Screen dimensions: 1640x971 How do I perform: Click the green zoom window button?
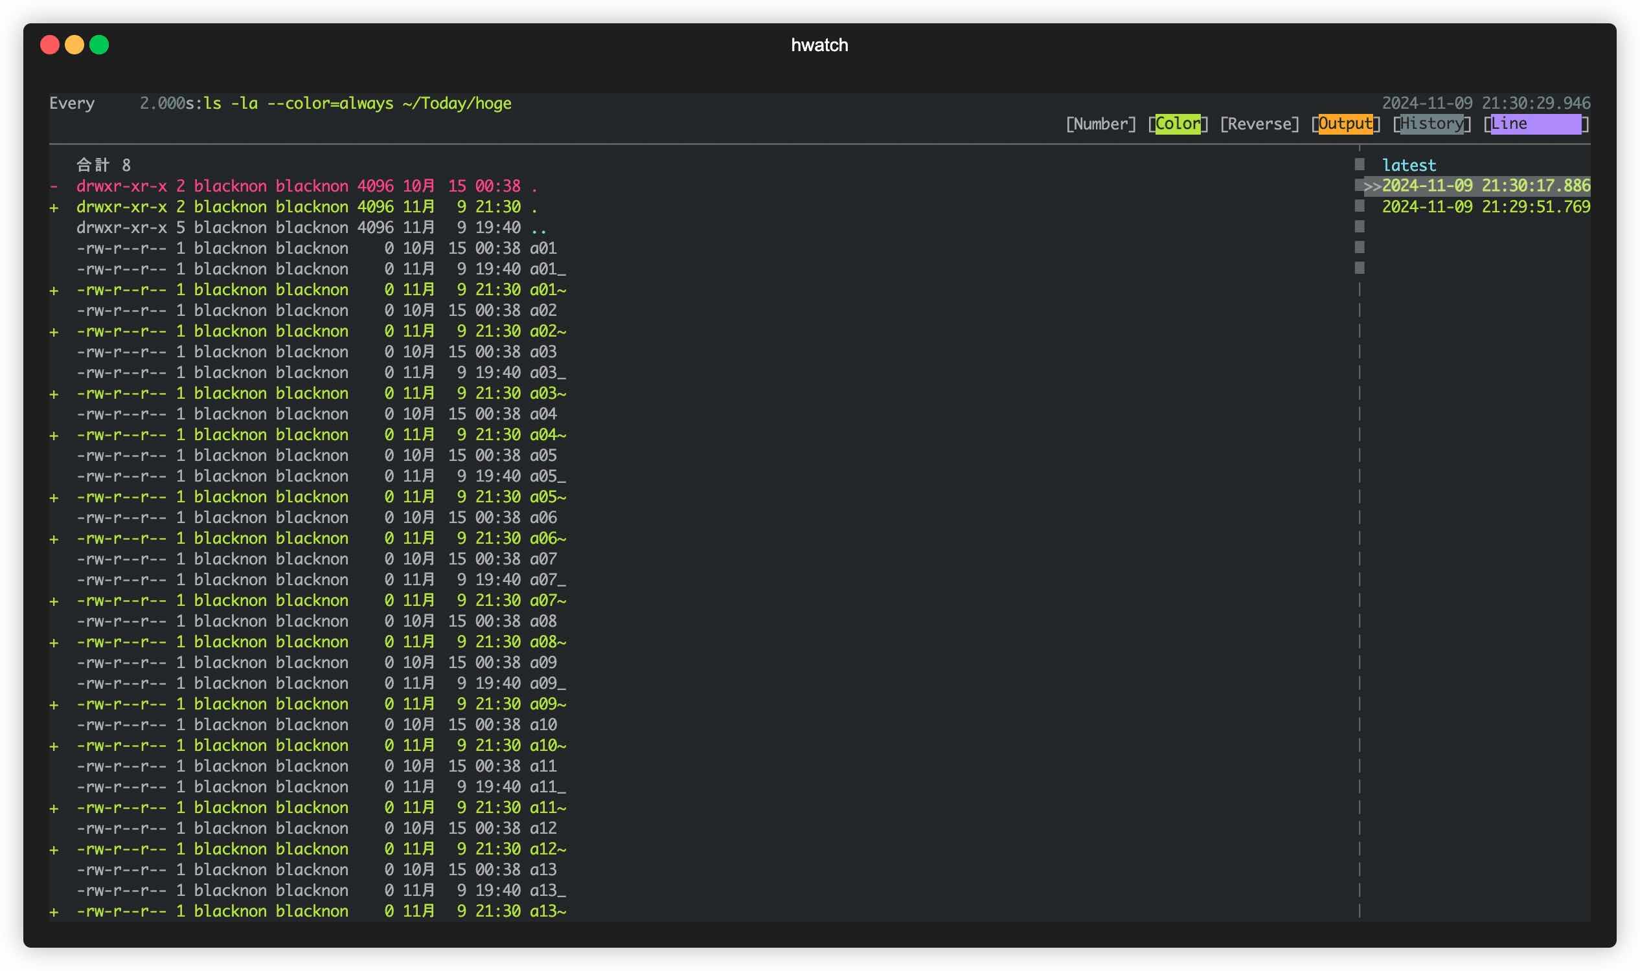click(99, 45)
